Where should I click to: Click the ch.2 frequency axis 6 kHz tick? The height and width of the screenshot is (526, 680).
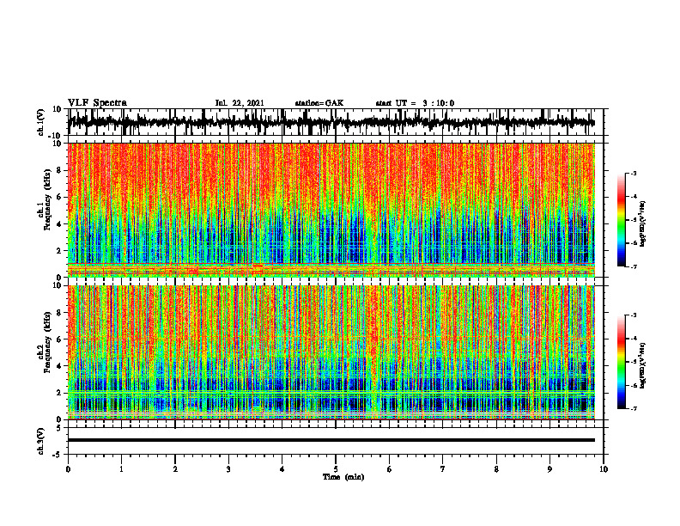coord(60,339)
